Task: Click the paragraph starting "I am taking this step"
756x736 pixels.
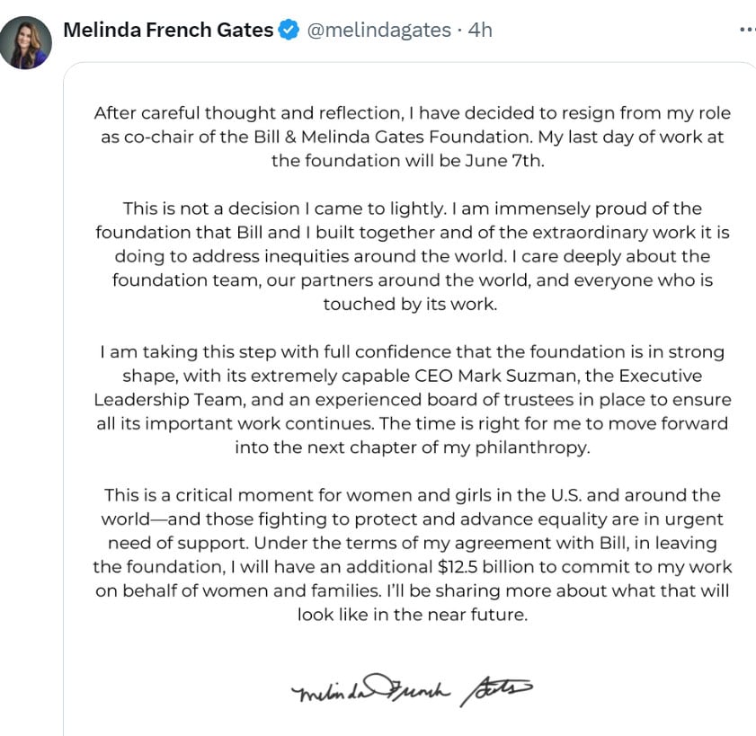Action: pyautogui.click(x=413, y=399)
